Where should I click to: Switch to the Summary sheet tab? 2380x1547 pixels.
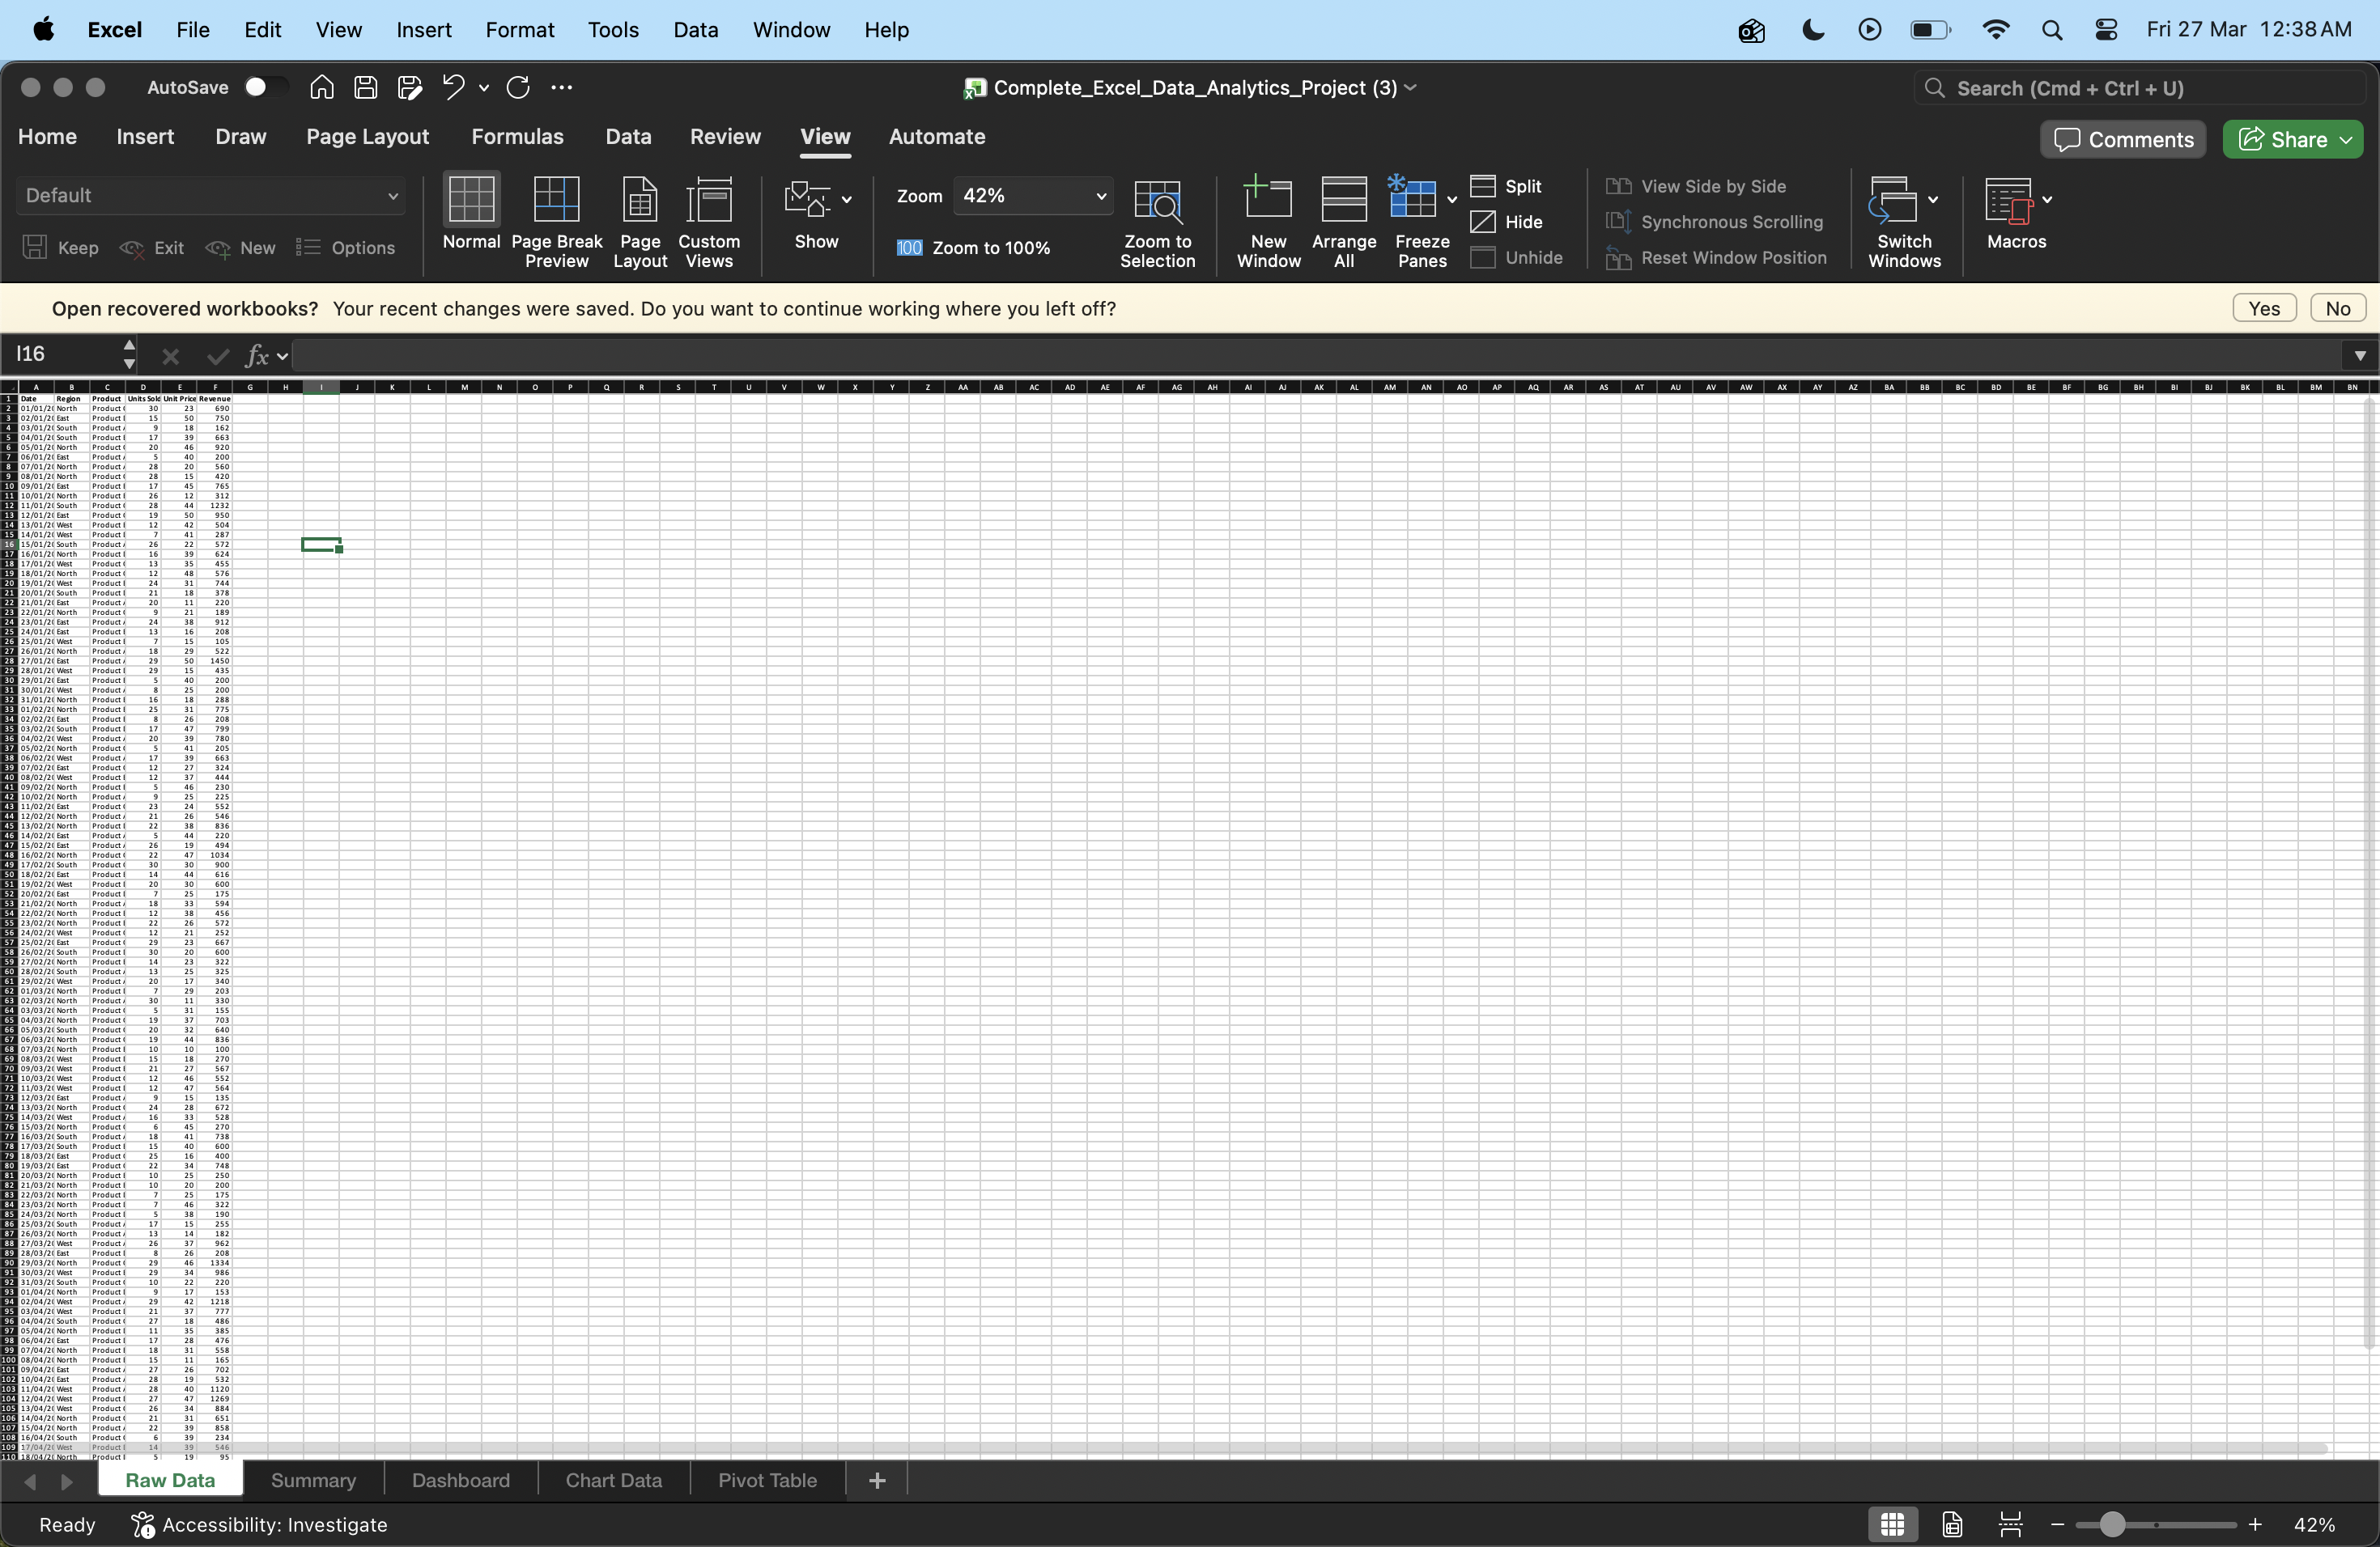313,1480
